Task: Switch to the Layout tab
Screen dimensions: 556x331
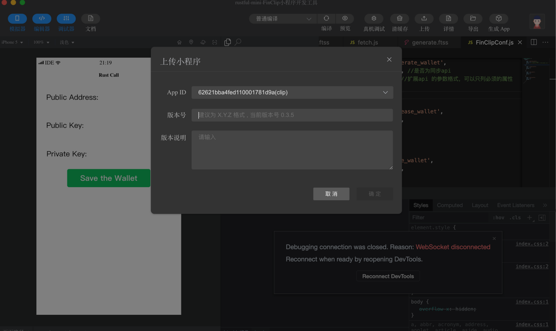Action: click(x=480, y=205)
